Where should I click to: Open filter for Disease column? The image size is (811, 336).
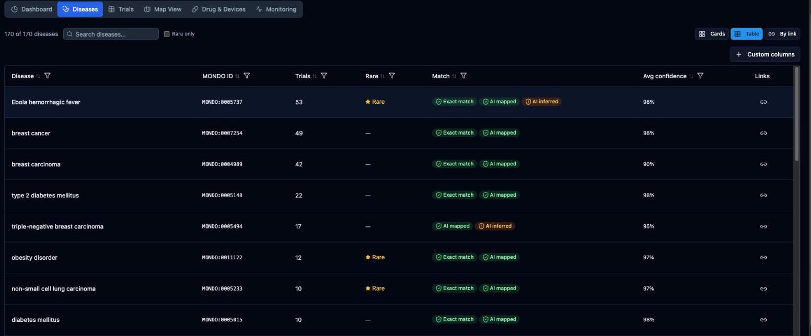(x=48, y=76)
